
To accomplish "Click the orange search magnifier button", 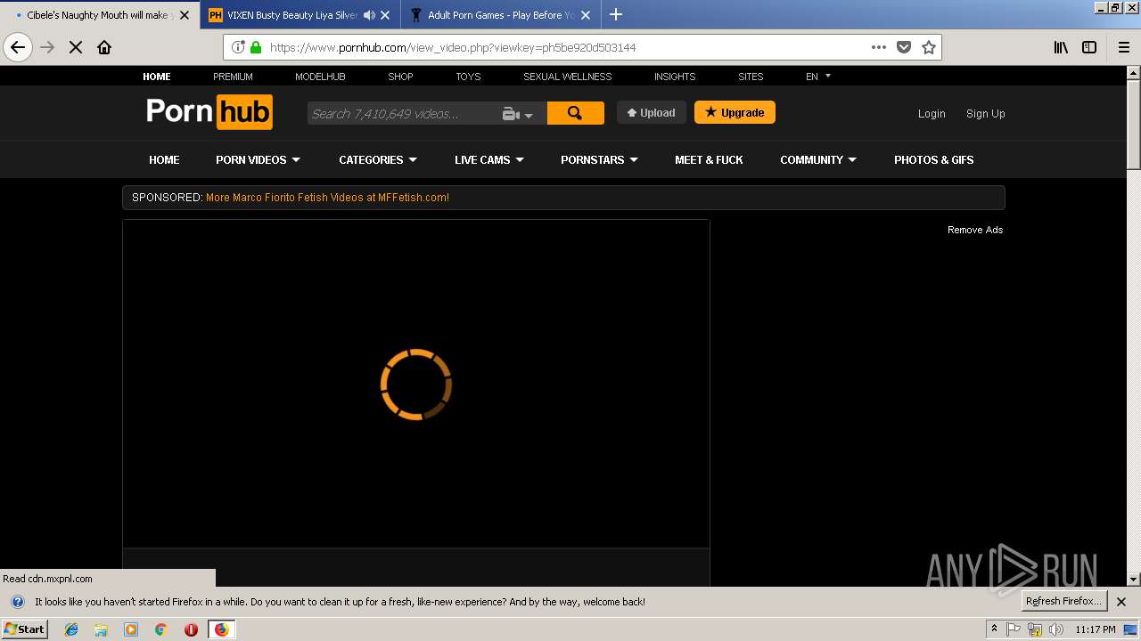I will pos(575,113).
